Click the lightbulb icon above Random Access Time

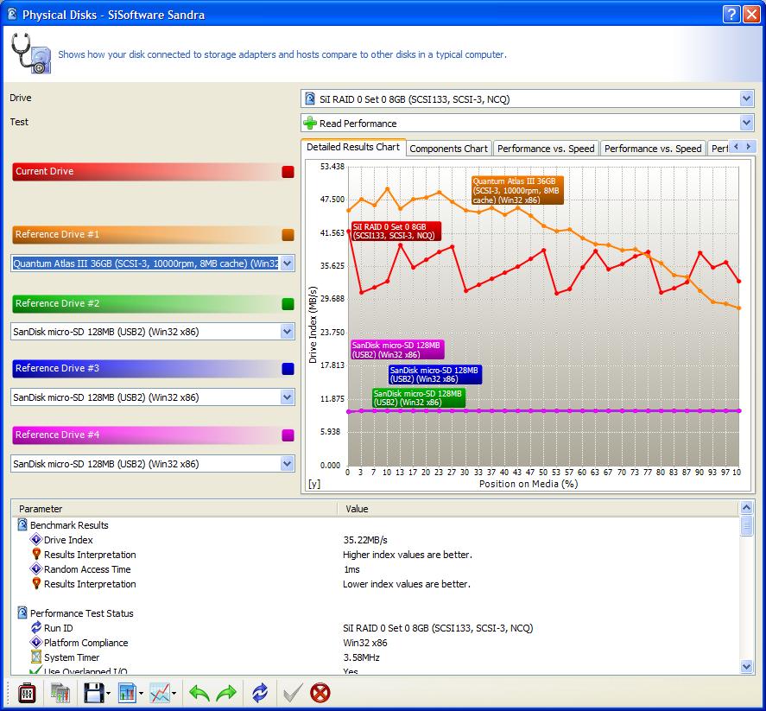36,554
